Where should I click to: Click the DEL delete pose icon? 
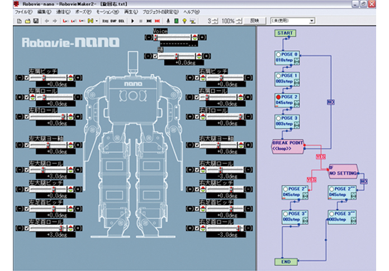(121, 21)
